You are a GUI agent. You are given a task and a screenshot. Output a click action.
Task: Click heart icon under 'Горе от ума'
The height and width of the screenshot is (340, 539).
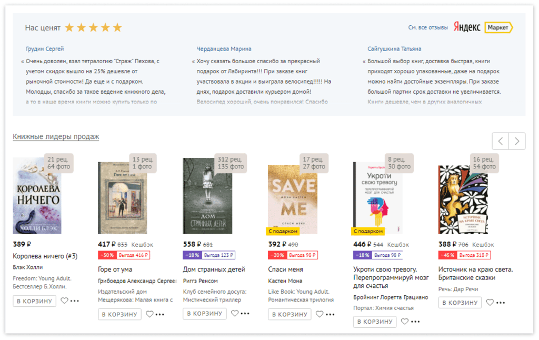(149, 314)
